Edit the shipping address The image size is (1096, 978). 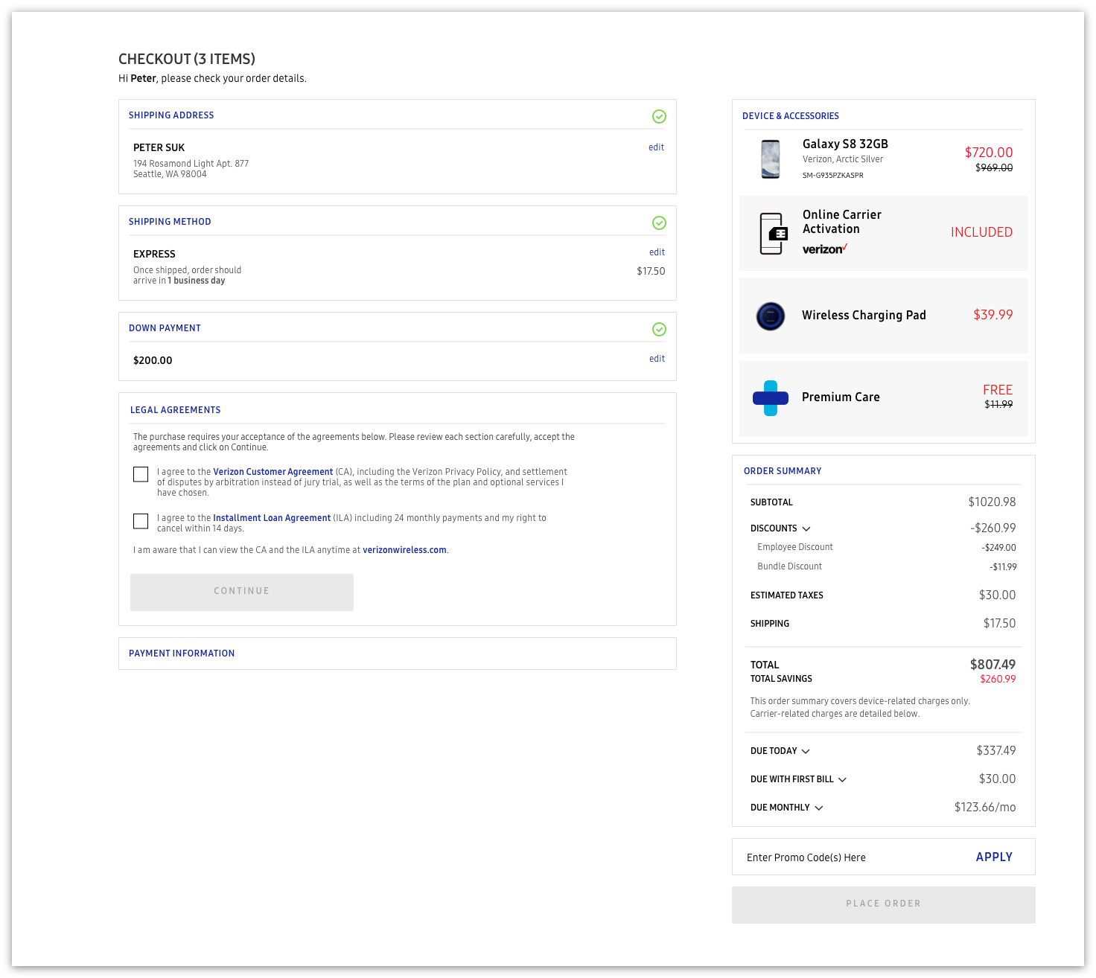(656, 147)
